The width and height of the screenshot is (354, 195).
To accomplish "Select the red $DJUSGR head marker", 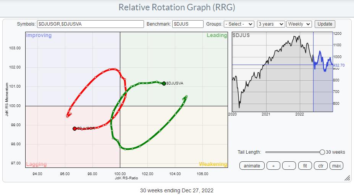I will [x=75, y=129].
